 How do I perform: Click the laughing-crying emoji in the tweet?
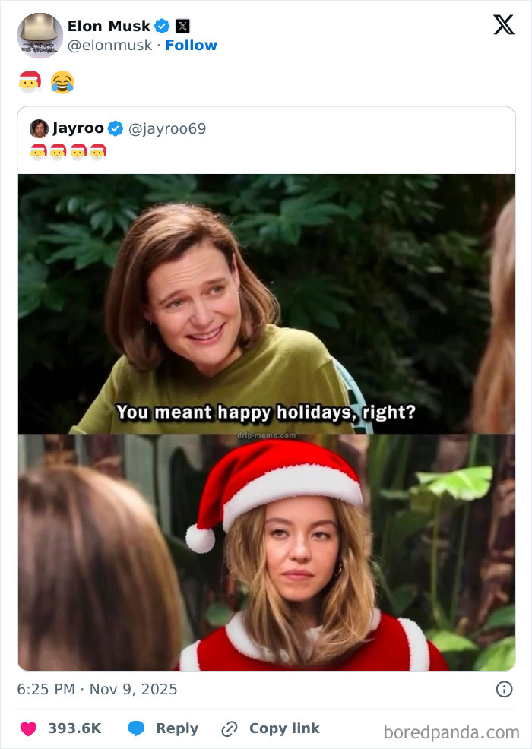coord(64,81)
